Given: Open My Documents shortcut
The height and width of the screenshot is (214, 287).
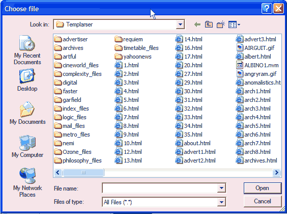Looking at the screenshot, I should click(27, 113).
